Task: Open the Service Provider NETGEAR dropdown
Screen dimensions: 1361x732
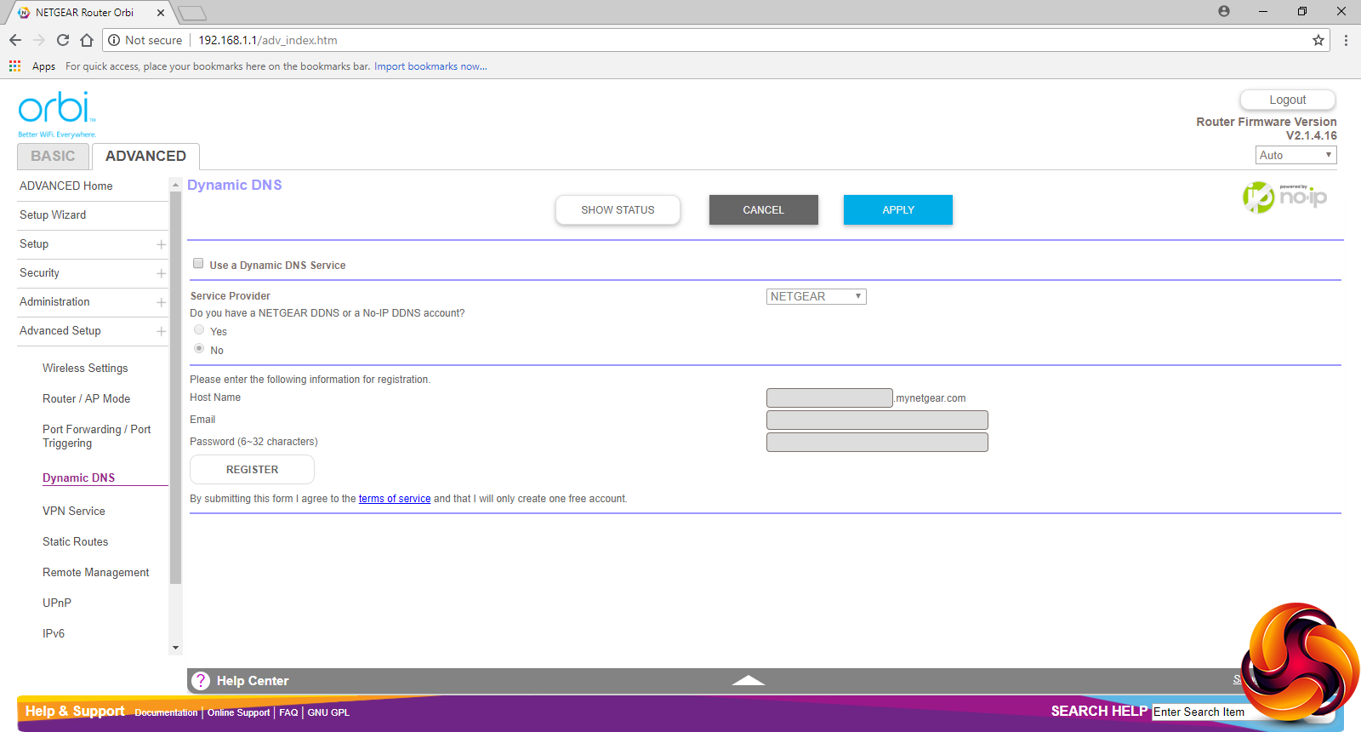Action: pyautogui.click(x=816, y=296)
